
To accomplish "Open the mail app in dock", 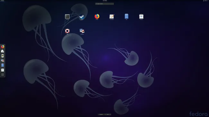I will 3,51.
